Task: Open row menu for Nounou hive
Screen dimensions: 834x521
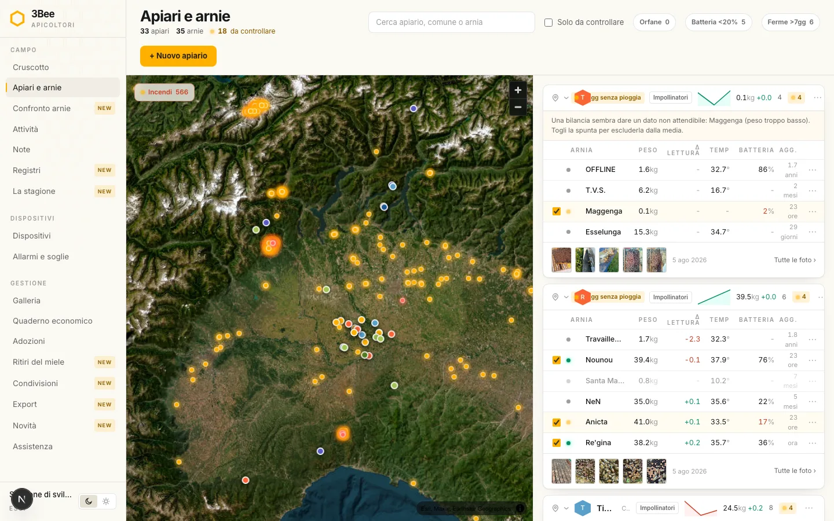Action: pyautogui.click(x=813, y=361)
